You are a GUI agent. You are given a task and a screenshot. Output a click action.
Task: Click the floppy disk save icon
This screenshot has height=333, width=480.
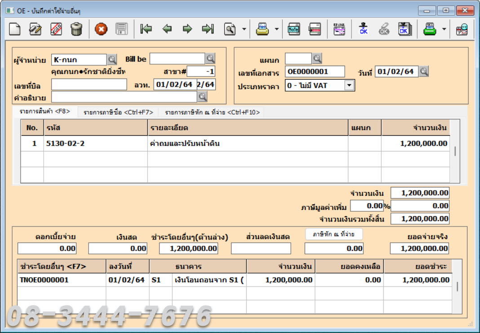121,29
